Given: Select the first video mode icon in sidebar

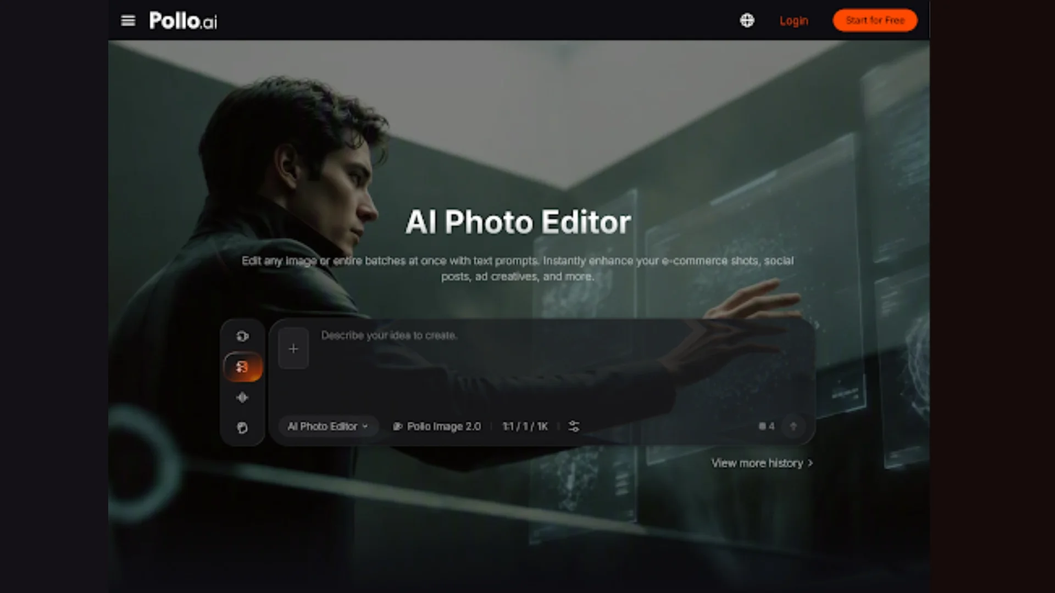Looking at the screenshot, I should click(242, 336).
